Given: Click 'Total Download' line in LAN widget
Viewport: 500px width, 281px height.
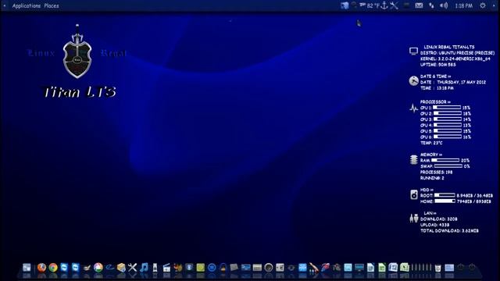Looking at the screenshot, I should (x=449, y=231).
